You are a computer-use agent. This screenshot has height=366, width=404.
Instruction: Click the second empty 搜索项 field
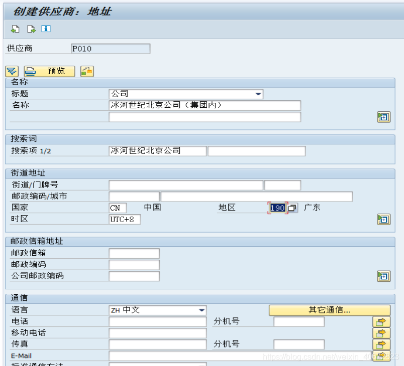257,151
